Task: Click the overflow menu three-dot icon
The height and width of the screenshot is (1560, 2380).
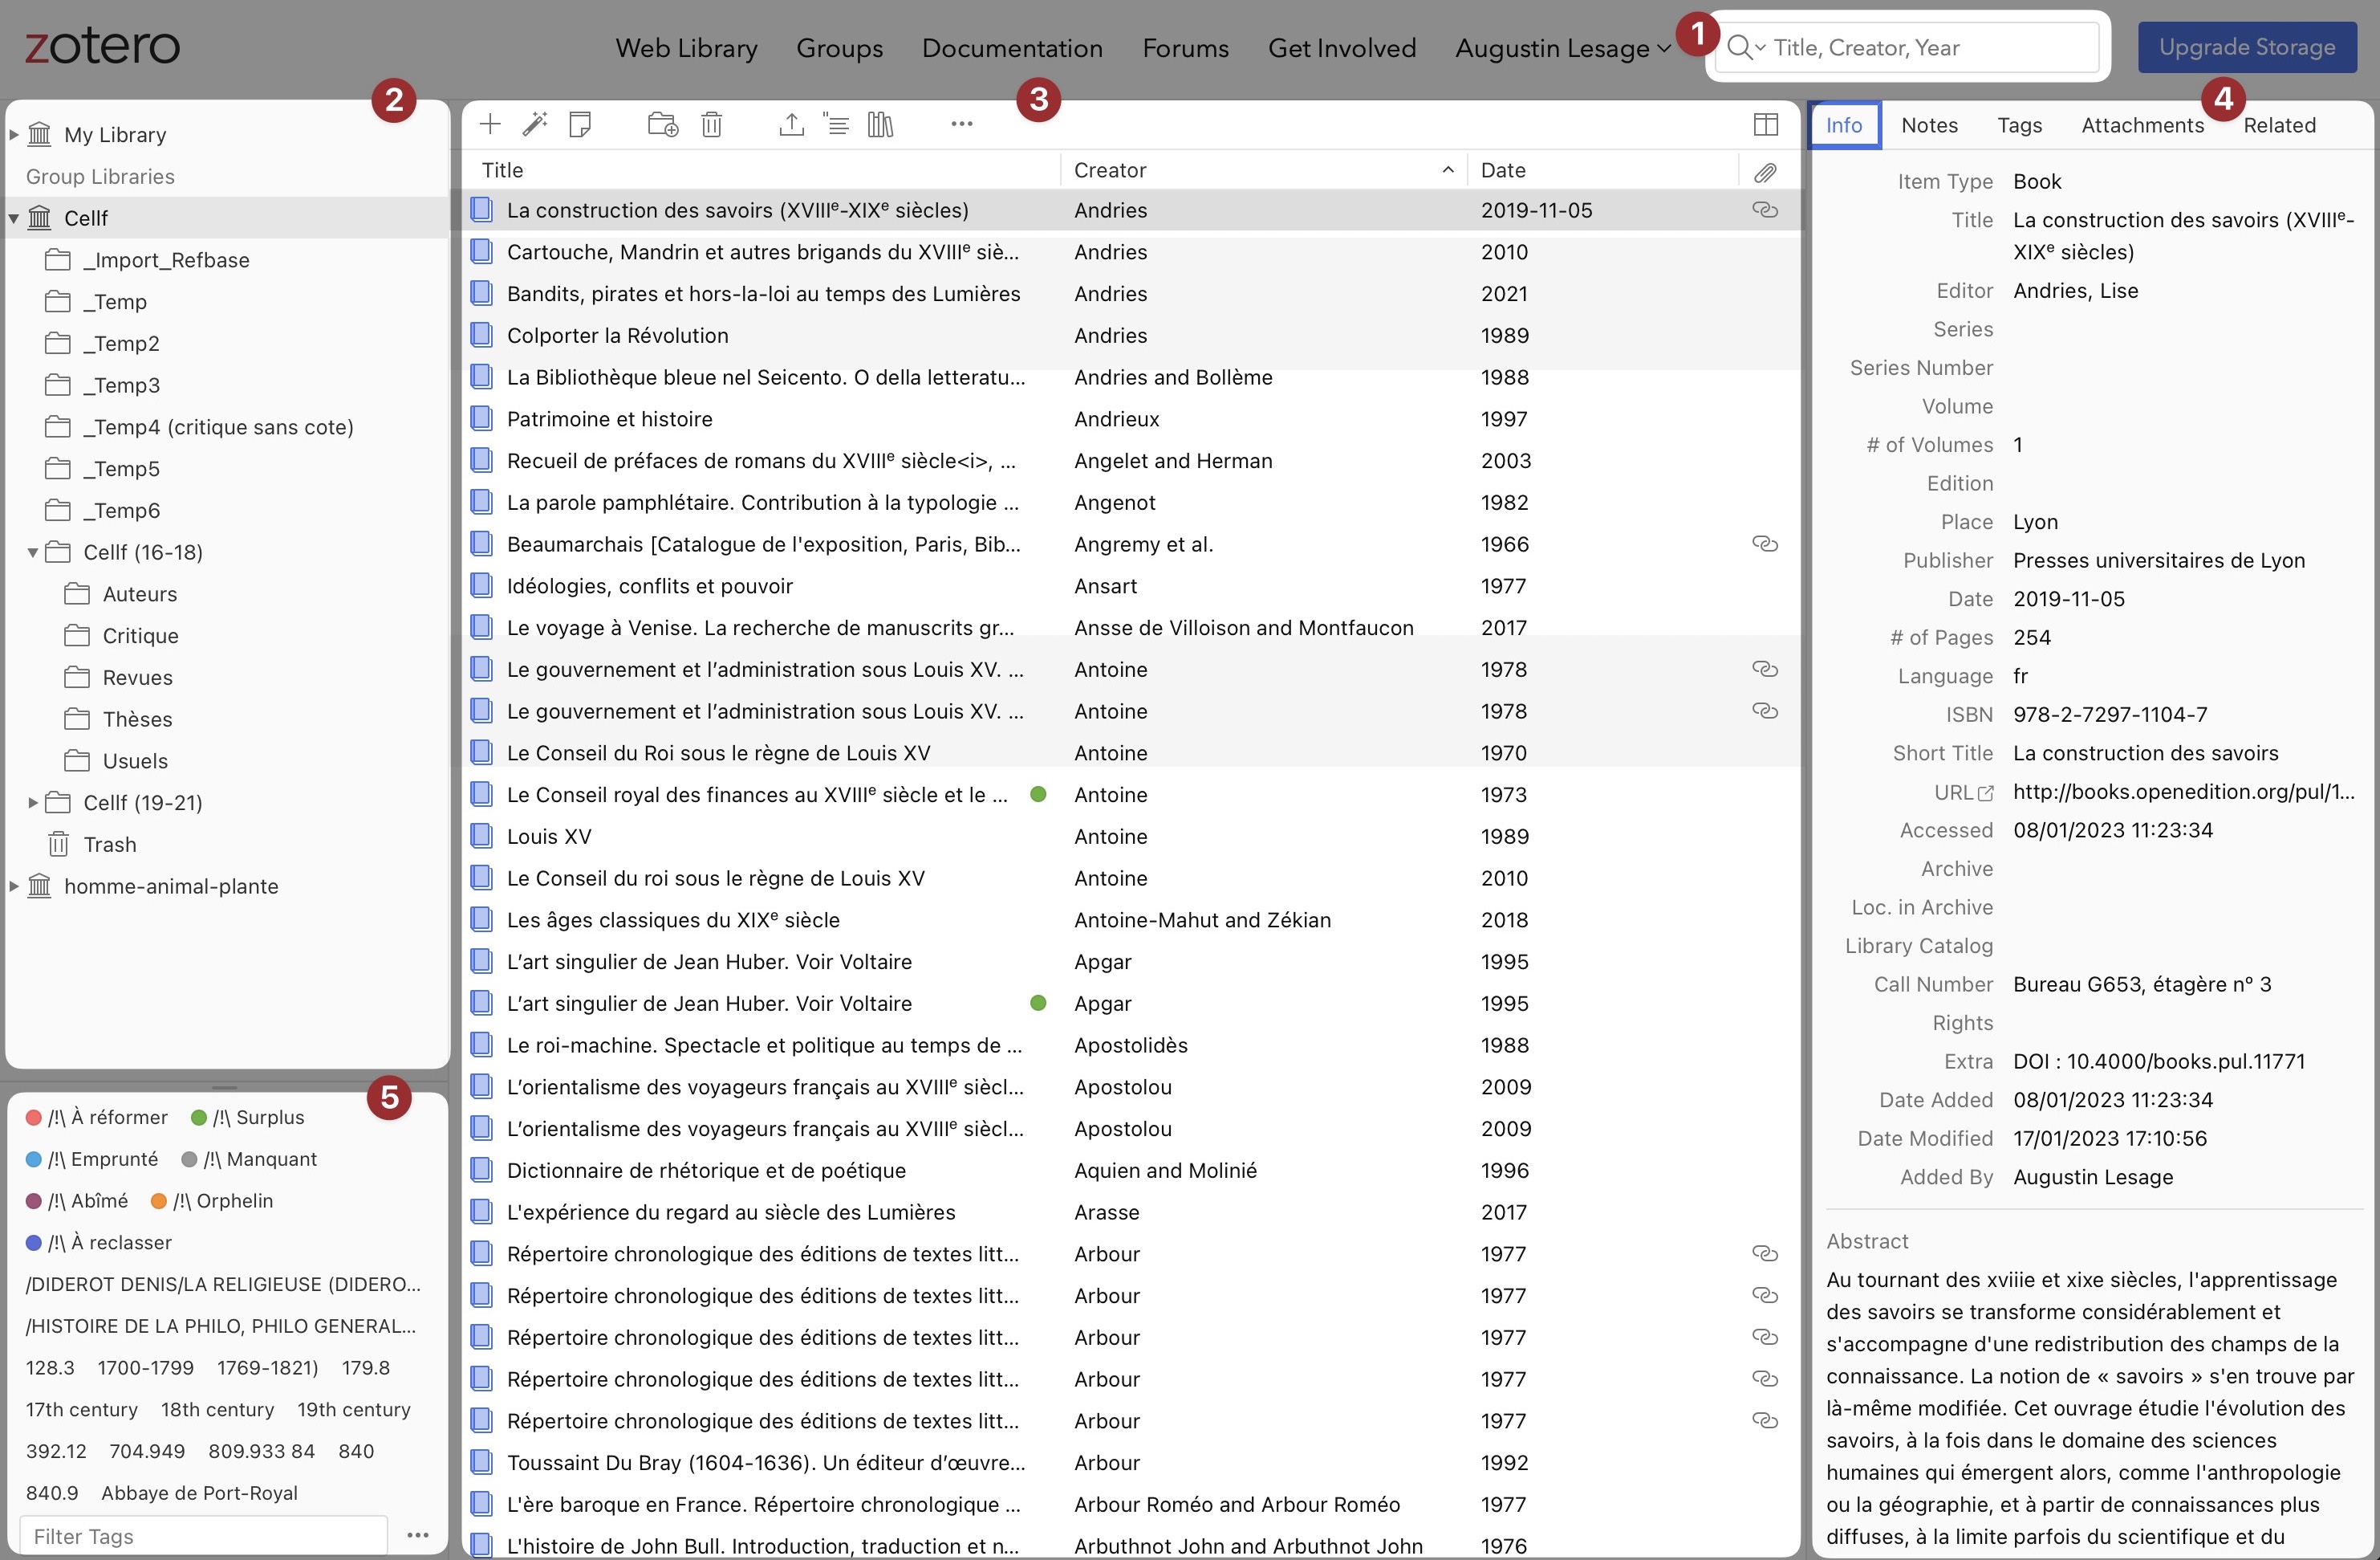Action: coord(962,124)
